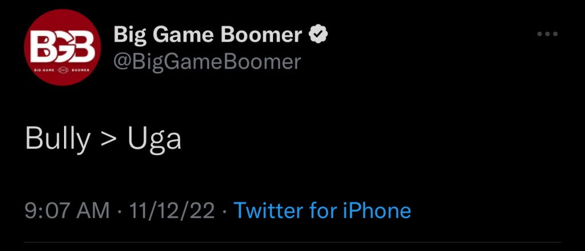The height and width of the screenshot is (251, 585).
Task: Click the word 'Uga' in the tweet
Action: pos(154,139)
